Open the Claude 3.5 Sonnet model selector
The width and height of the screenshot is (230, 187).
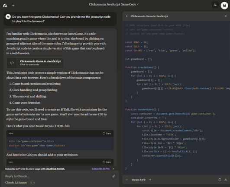[x=16, y=183]
